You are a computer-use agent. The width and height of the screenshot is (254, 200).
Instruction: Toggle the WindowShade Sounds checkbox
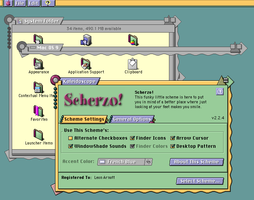71,146
